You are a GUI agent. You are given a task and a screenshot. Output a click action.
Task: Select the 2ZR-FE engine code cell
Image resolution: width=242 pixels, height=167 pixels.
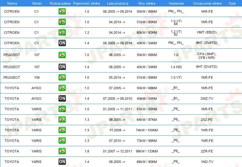coord(207,151)
